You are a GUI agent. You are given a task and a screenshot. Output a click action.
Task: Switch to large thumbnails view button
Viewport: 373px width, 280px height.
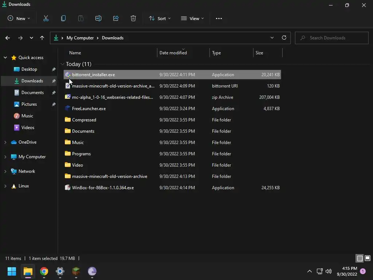pyautogui.click(x=368, y=258)
